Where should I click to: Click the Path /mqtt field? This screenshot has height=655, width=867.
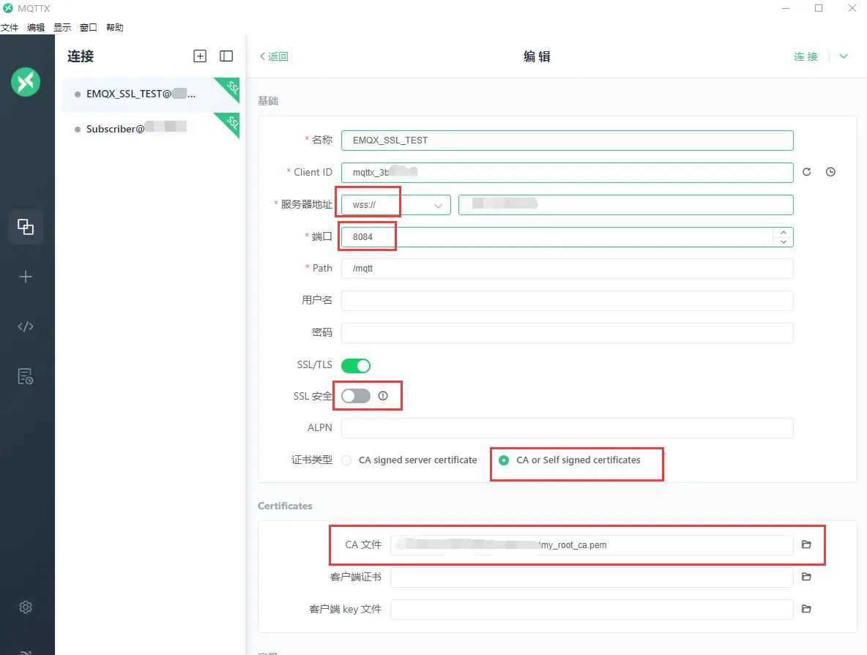point(568,269)
